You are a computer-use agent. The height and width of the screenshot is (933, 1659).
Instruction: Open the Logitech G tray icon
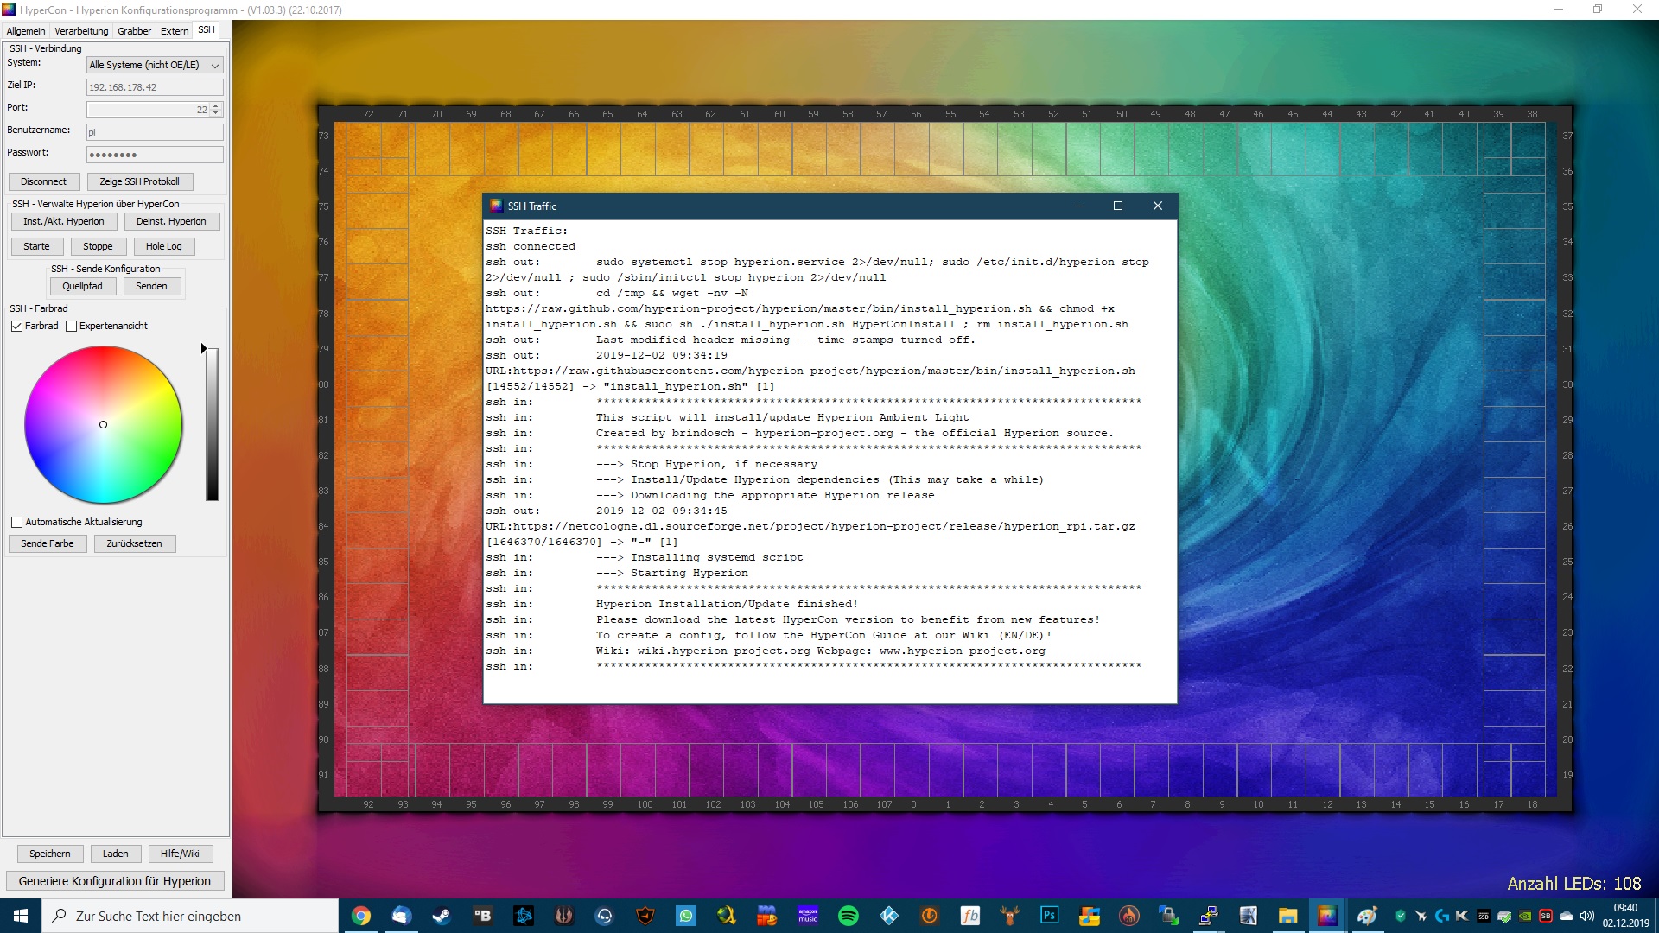coord(1441,916)
